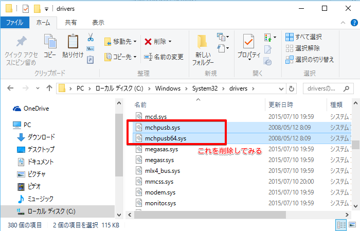The height and width of the screenshot is (231, 360).
Task: Select the file mcd.sys
Action: click(156, 117)
